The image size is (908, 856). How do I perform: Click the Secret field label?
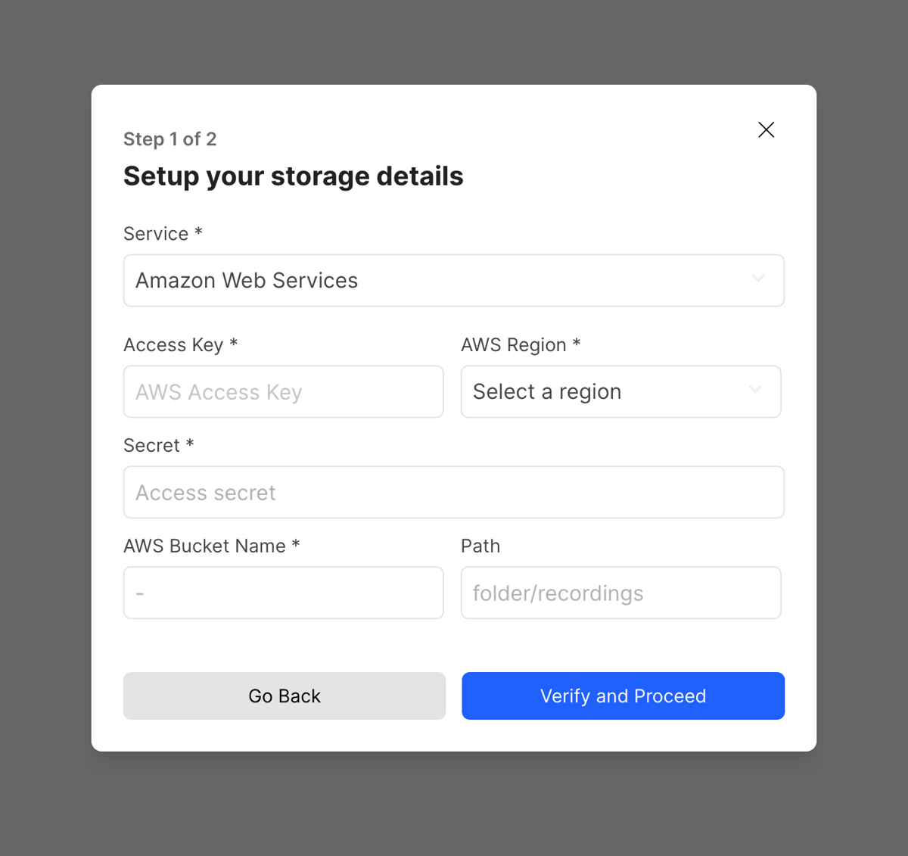158,445
